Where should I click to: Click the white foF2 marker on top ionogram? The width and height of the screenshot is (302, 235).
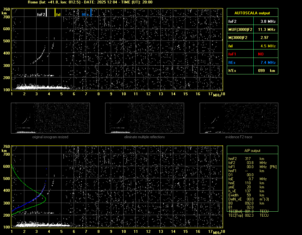click(x=46, y=13)
